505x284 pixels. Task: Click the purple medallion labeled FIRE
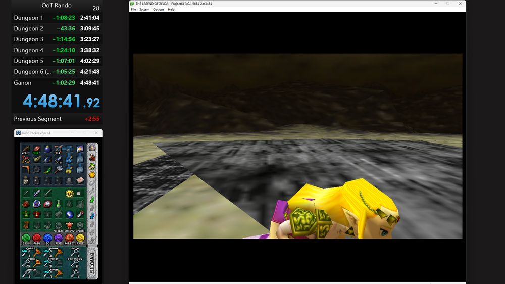(58, 238)
